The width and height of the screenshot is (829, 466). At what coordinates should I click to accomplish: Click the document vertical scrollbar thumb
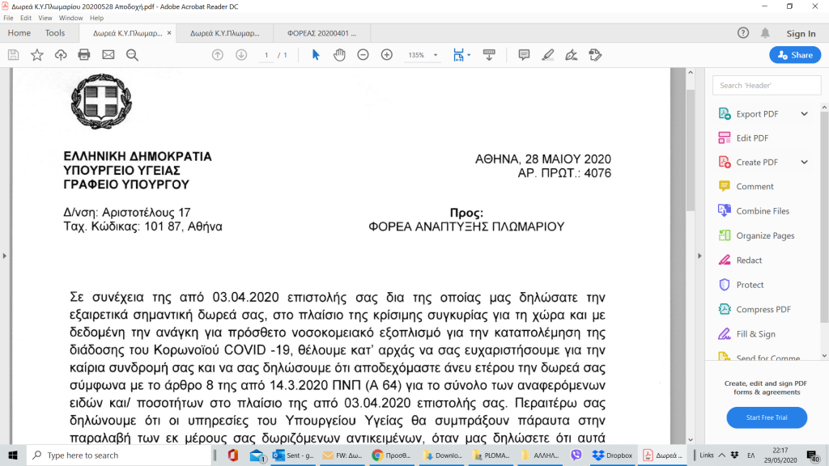pyautogui.click(x=691, y=150)
